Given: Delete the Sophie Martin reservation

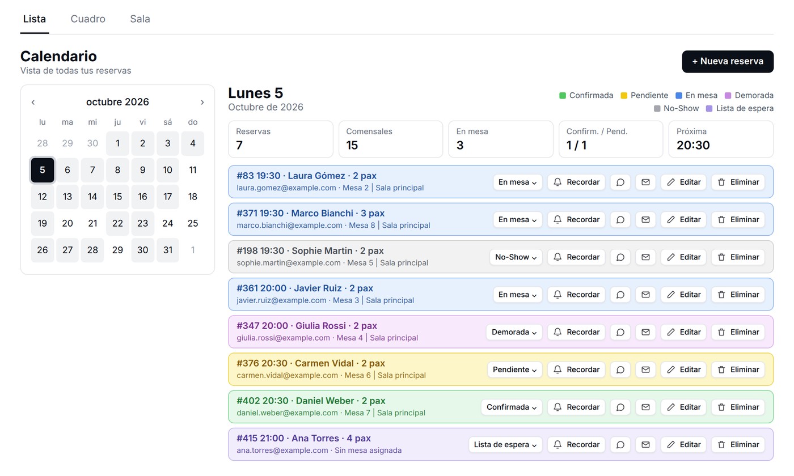Looking at the screenshot, I should 738,257.
